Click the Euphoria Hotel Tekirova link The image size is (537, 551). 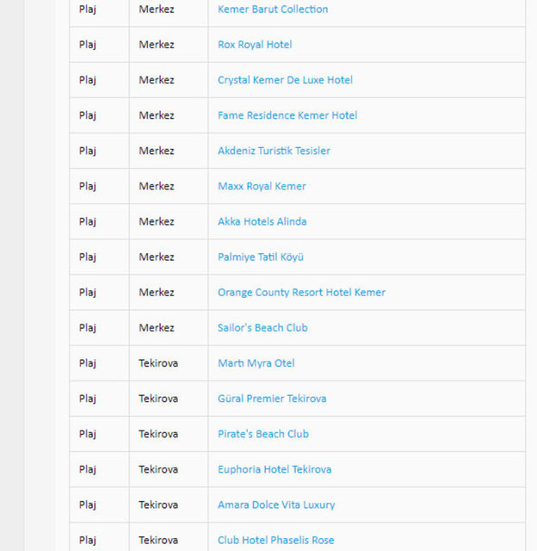click(x=275, y=469)
